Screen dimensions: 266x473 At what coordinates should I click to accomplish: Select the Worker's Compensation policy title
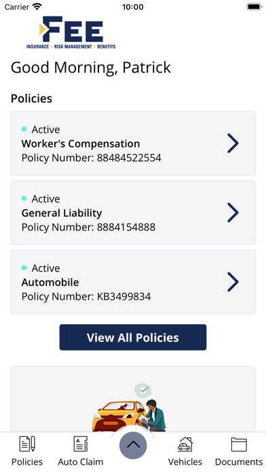[81, 143]
